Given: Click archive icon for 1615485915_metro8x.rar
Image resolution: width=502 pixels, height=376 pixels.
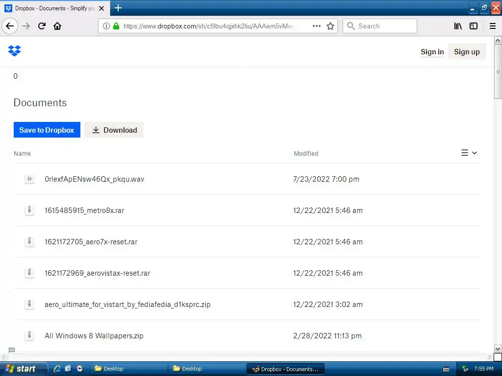Looking at the screenshot, I should pos(29,211).
